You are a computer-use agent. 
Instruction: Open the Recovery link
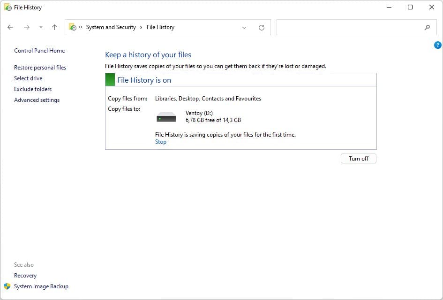tap(25, 276)
